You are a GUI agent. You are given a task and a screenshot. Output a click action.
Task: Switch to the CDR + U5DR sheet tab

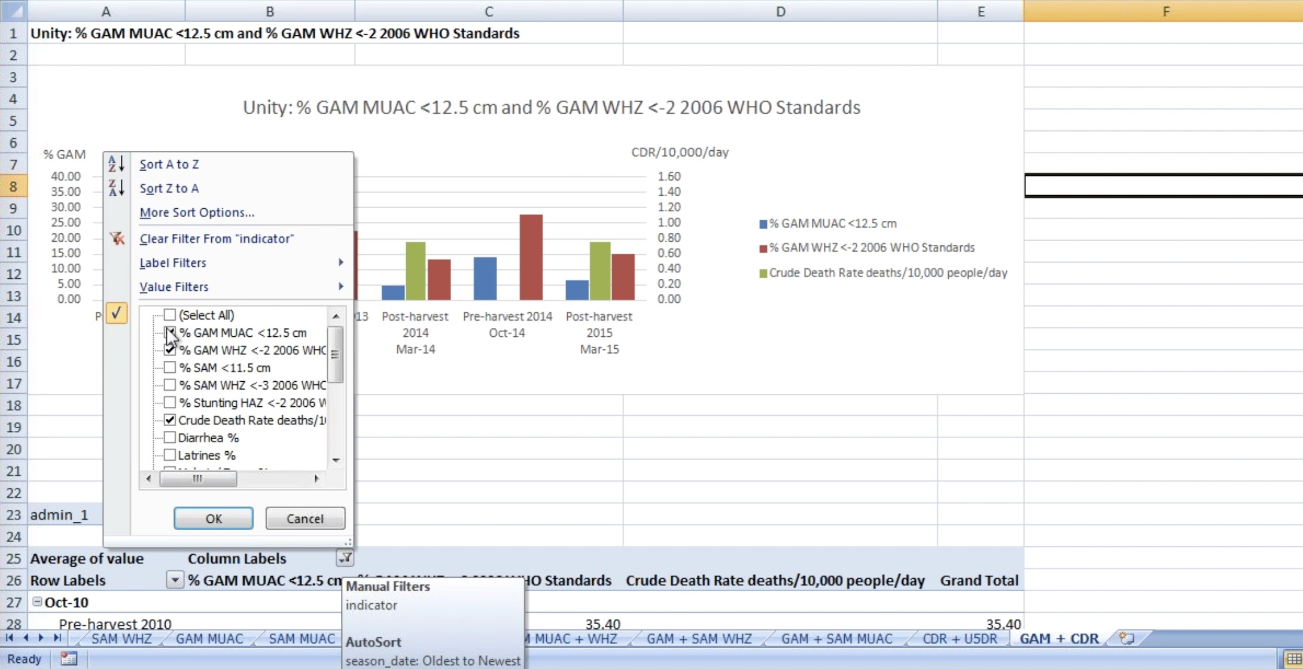[959, 638]
